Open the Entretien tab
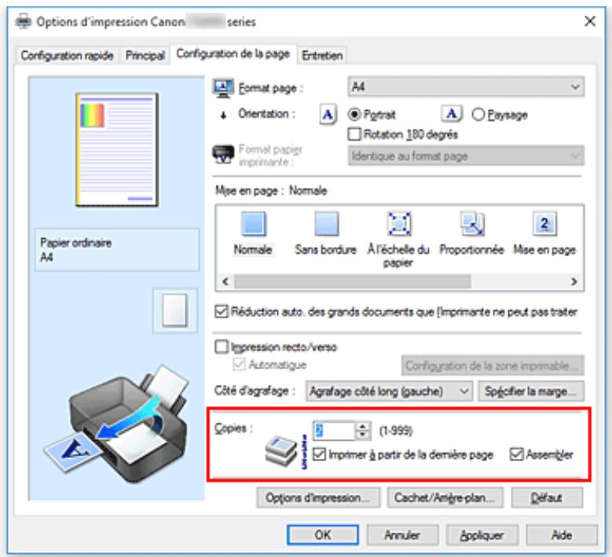 (322, 56)
